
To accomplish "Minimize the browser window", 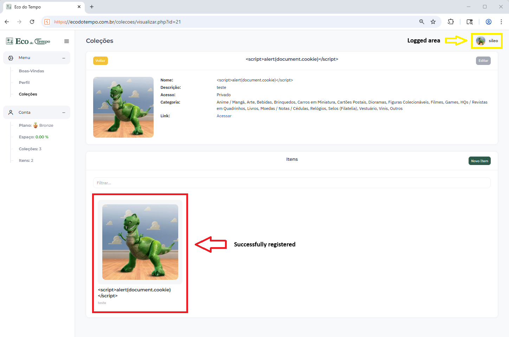I will 469,7.
